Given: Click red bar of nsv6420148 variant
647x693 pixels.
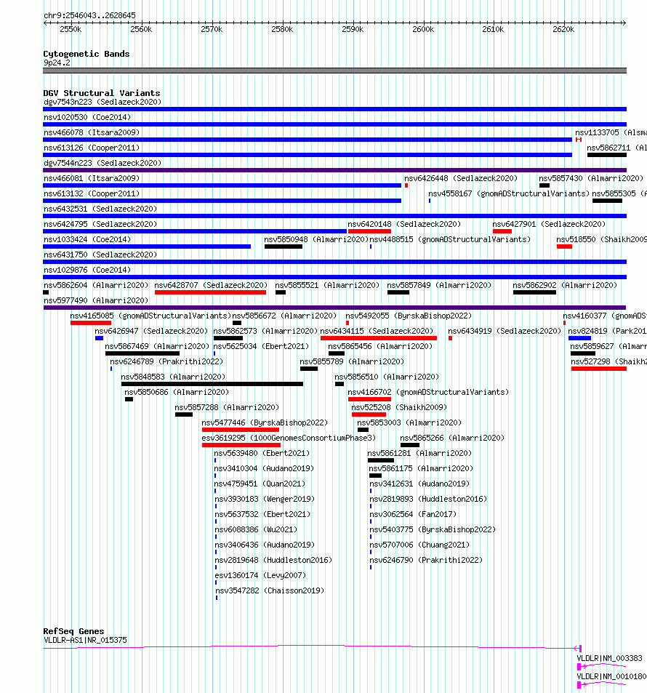Looking at the screenshot, I should pos(369,231).
